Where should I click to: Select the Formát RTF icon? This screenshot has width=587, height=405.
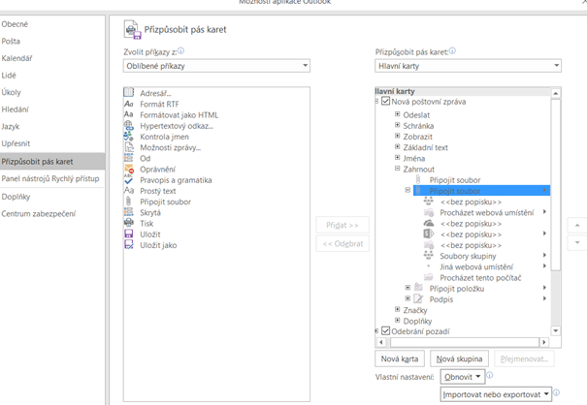[129, 104]
